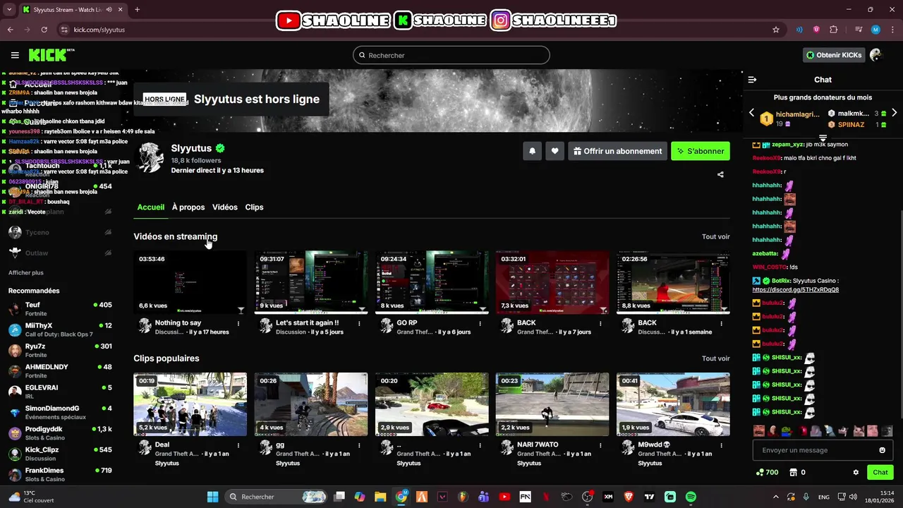
Task: Open File Explorer from the taskbar
Action: 380,497
